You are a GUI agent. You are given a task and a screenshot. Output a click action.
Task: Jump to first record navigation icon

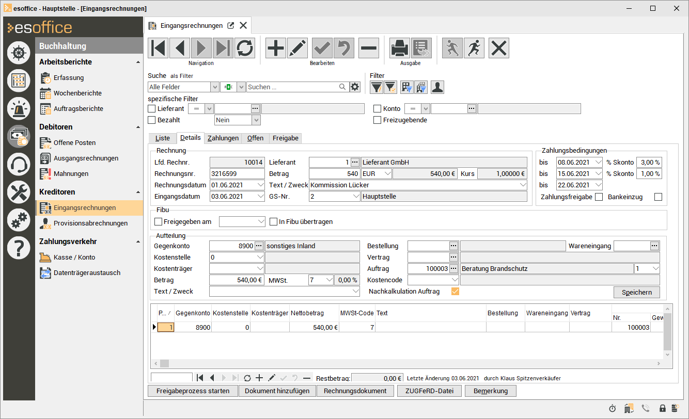(x=158, y=48)
